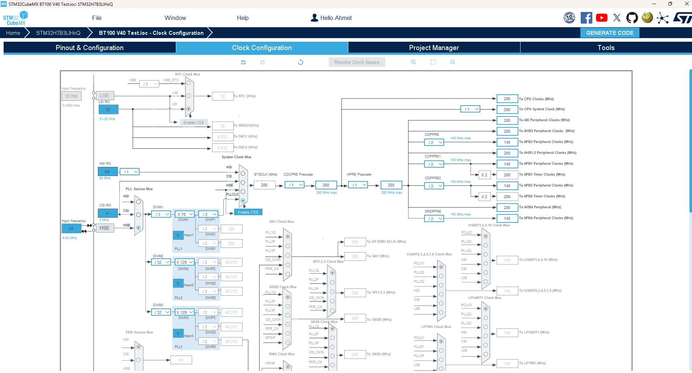Image resolution: width=692 pixels, height=373 pixels.
Task: Select HSE in the System Clock Mux
Action: click(x=243, y=192)
